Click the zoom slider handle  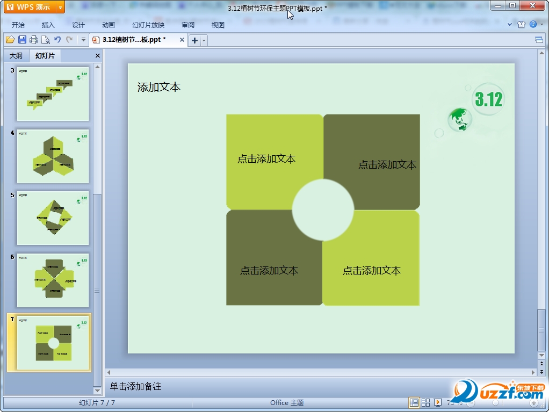pyautogui.click(x=495, y=403)
